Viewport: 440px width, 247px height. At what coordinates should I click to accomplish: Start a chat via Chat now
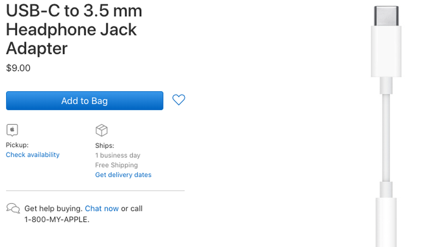point(102,209)
